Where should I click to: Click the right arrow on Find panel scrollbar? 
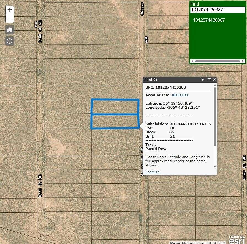pos(243,61)
